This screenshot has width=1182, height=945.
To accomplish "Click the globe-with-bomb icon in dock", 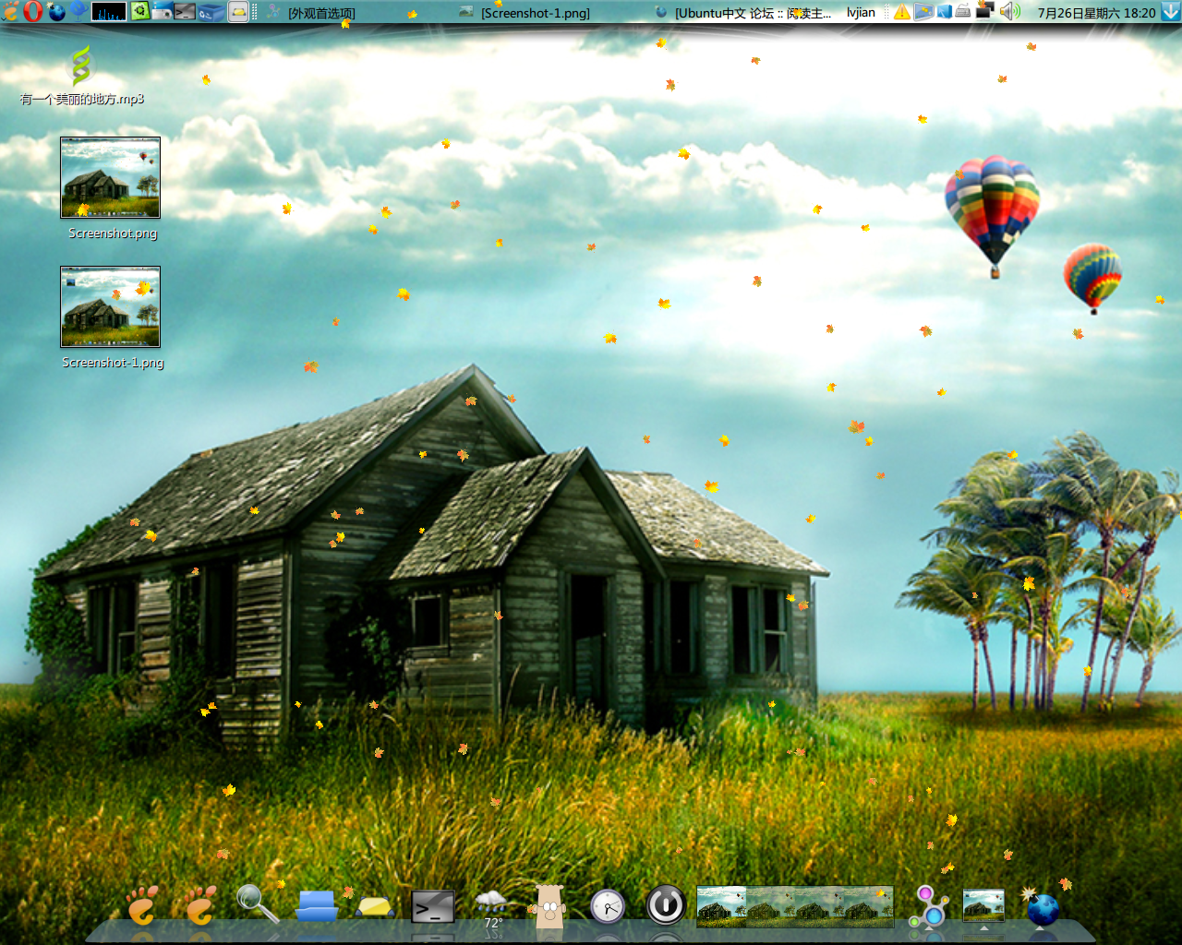I will [1042, 906].
